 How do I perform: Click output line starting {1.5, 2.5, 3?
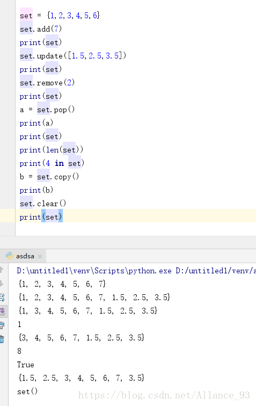tap(81, 378)
